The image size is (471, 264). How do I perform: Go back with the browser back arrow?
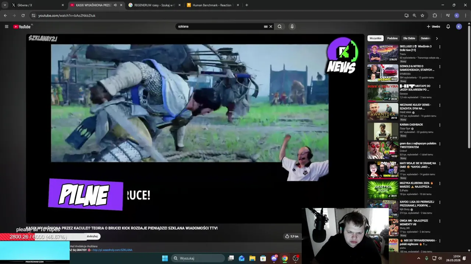click(x=5, y=15)
